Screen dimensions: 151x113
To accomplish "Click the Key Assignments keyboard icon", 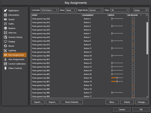I will tap(6, 55).
